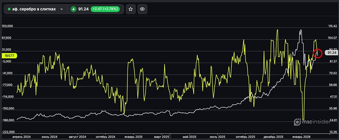Click the 115.42 right axis value
Screen dimensions: 339x140
tap(333, 26)
